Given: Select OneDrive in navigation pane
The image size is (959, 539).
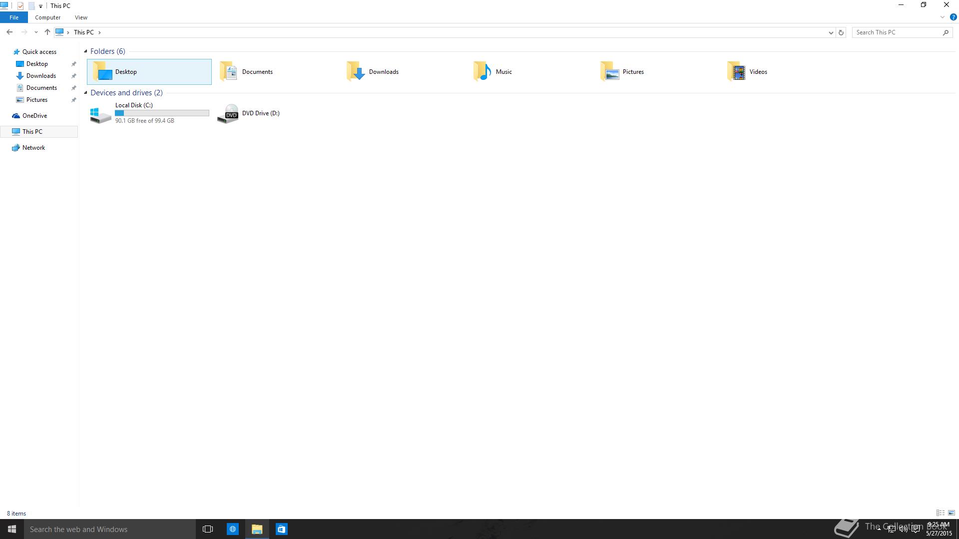Looking at the screenshot, I should point(34,116).
